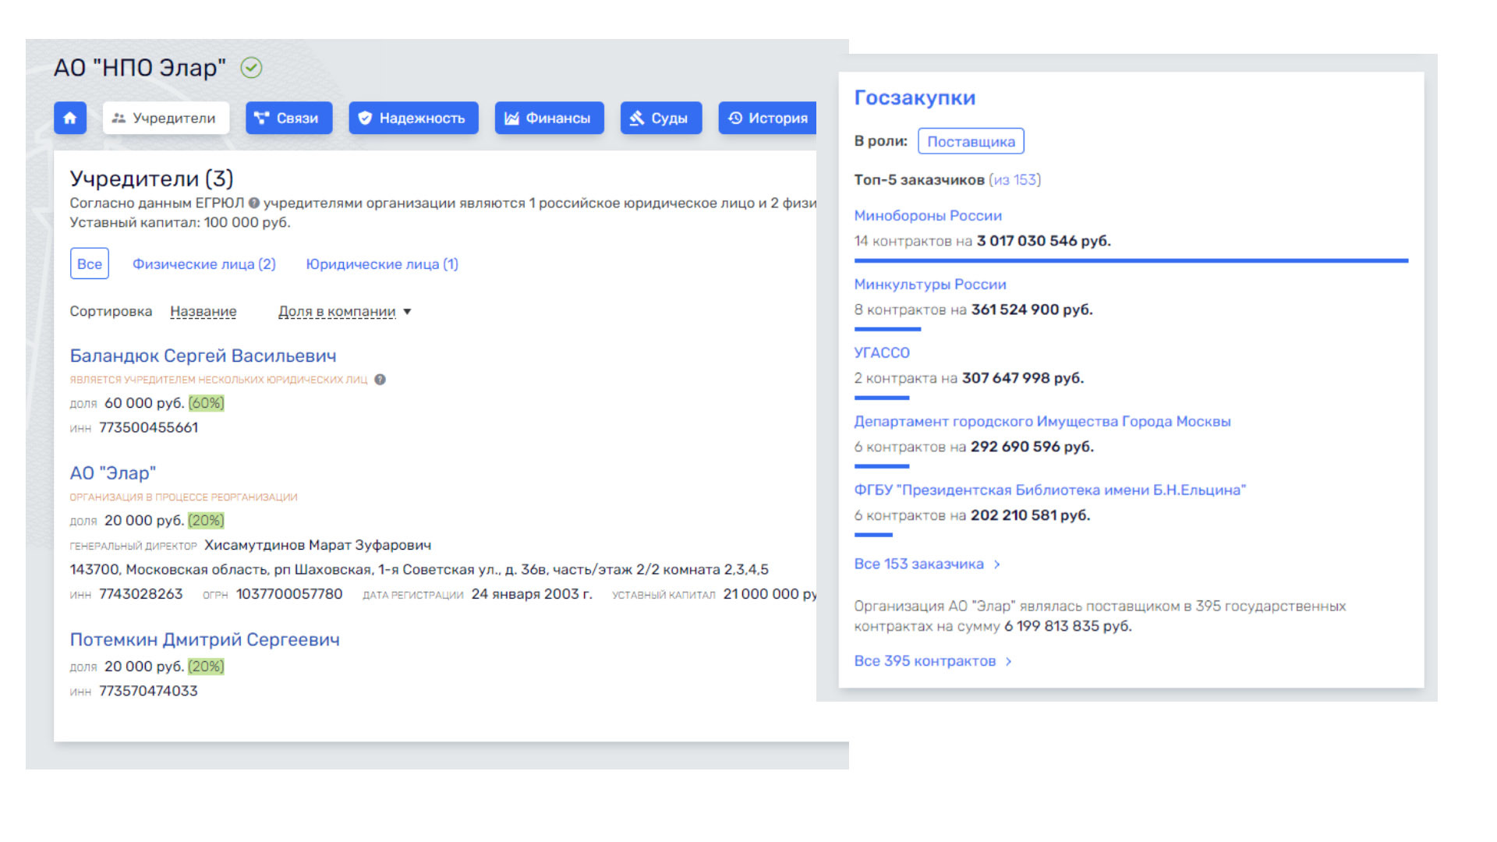Click the reorganization status label
The width and height of the screenshot is (1497, 842).
click(x=183, y=497)
